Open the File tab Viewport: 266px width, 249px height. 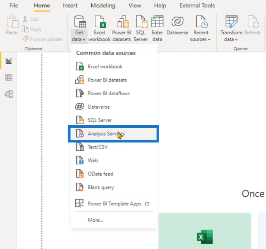pos(14,6)
